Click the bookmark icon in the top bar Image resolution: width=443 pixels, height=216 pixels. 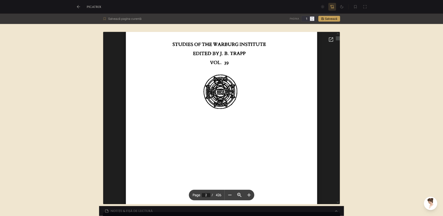click(x=355, y=7)
